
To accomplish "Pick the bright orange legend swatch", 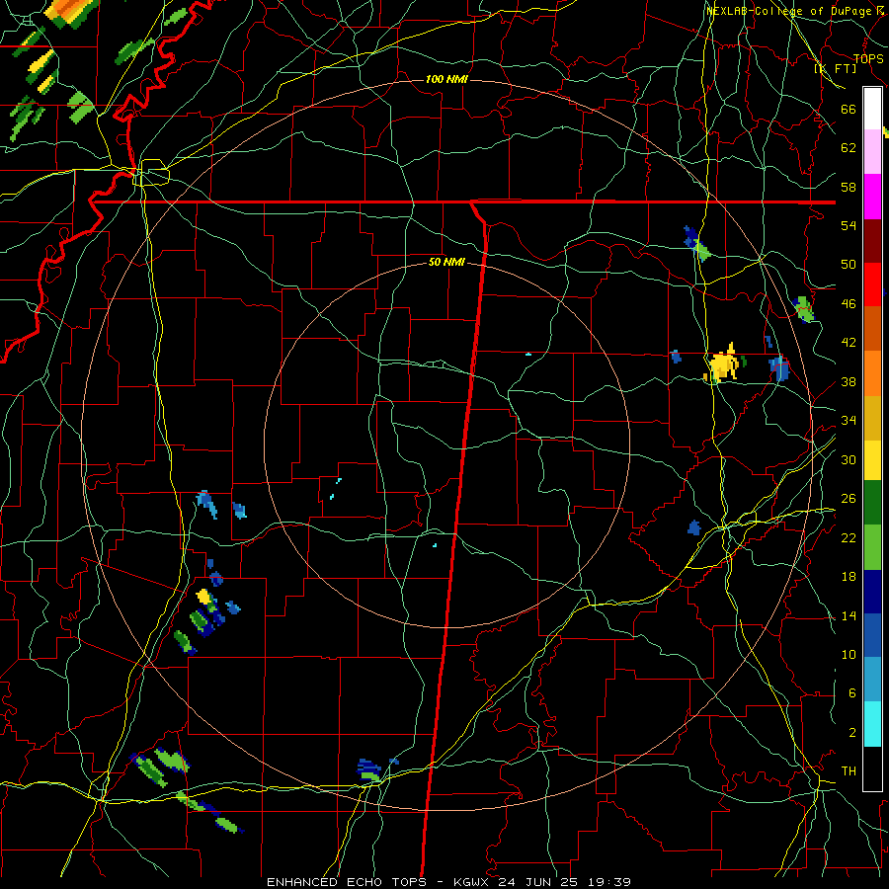I will pos(872,373).
